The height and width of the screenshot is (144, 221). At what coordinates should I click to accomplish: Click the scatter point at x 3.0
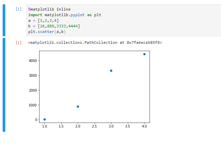click(111, 71)
